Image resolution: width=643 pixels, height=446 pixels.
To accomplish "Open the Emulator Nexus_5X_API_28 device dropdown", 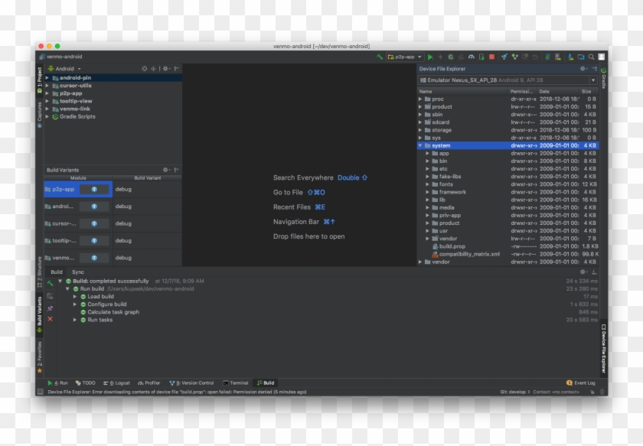I will click(x=592, y=80).
